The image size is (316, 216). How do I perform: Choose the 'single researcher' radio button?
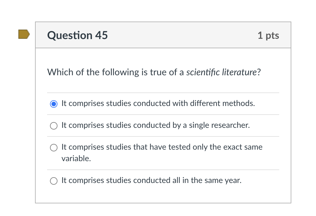coord(54,126)
